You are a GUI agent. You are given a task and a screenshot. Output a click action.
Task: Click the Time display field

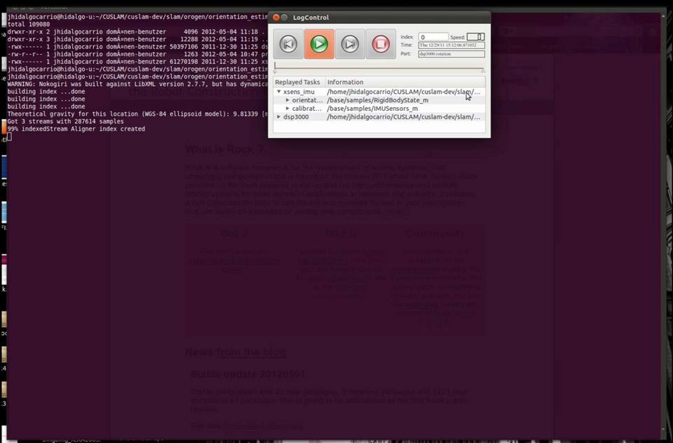click(x=451, y=45)
